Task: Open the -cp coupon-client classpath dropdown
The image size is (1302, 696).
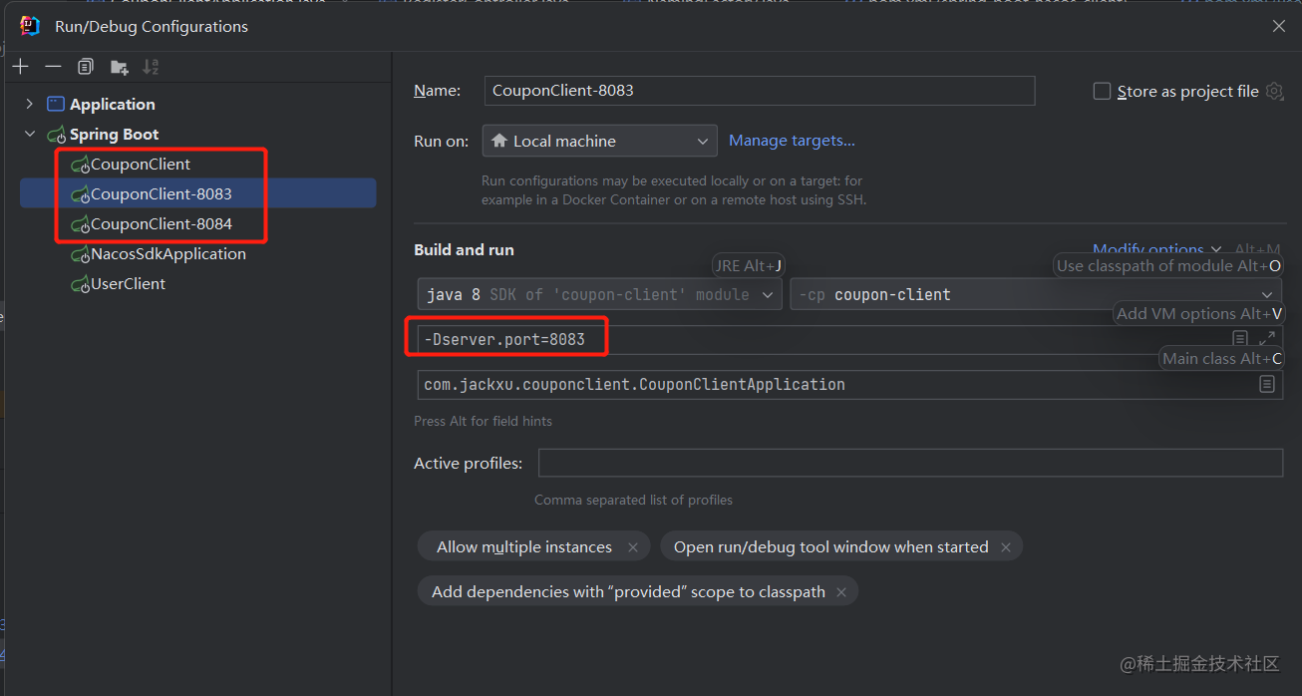Action: tap(1036, 294)
